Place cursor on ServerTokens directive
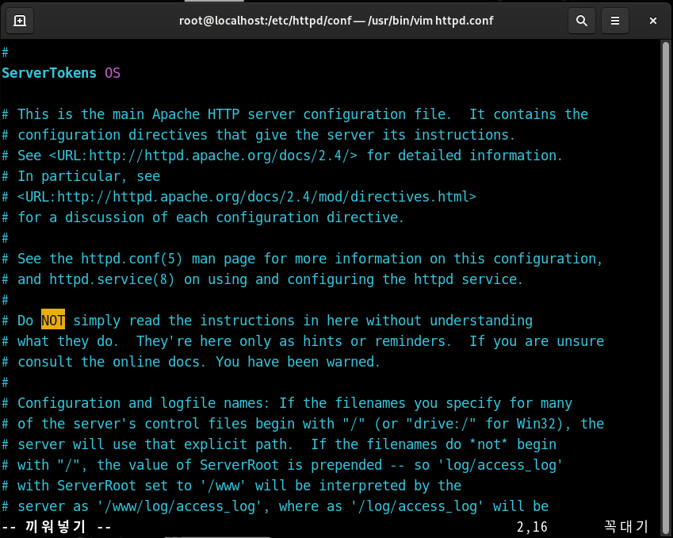The image size is (673, 538). pyautogui.click(x=49, y=73)
